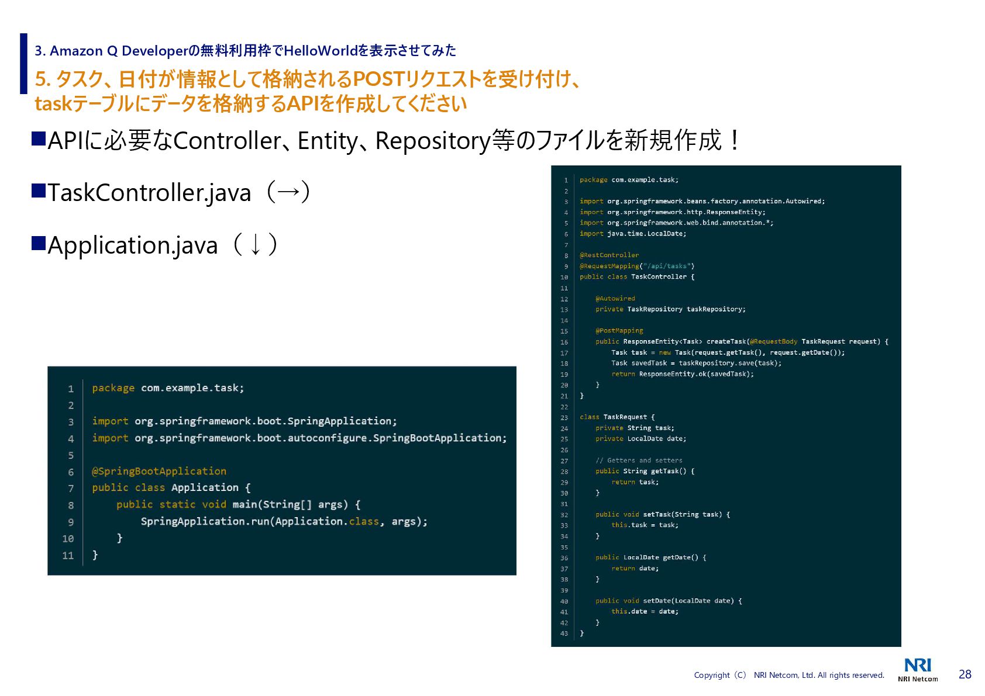
Task: Click 'Task savedTask = taskRepository.save(task);' line
Action: (x=697, y=363)
